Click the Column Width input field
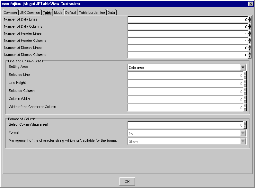The width and height of the screenshot is (255, 188). click(185, 100)
